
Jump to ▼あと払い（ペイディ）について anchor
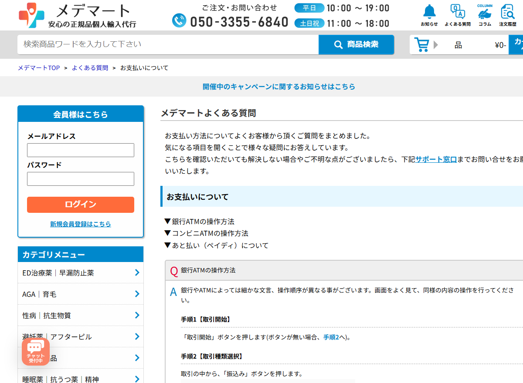coord(216,245)
